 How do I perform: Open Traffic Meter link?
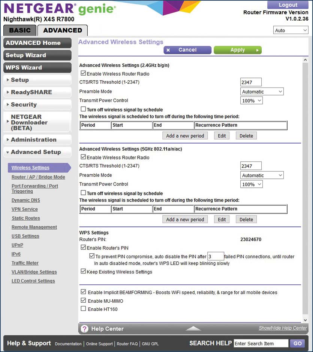pos(25,263)
